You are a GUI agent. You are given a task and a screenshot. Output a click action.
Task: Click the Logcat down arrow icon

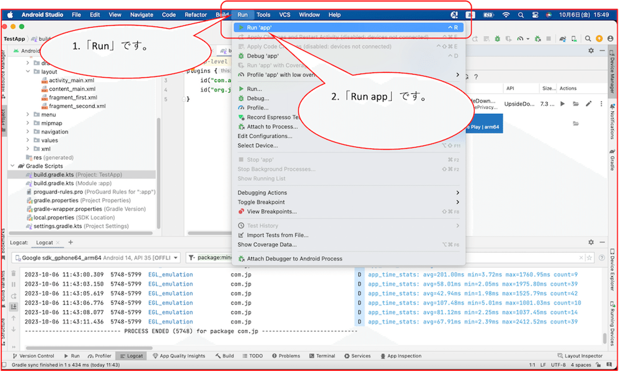tap(13, 329)
